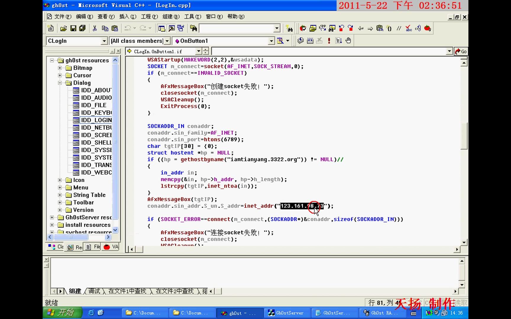
Task: Toggle breakpoint with hand icon
Action: 348,41
